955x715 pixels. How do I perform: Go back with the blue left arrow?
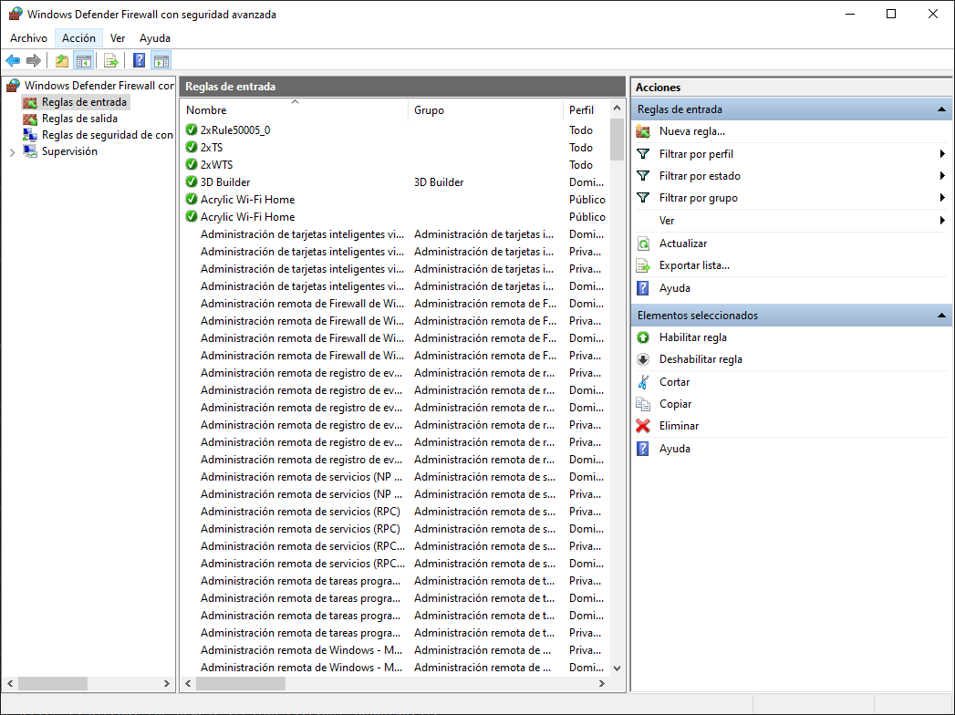tap(13, 60)
